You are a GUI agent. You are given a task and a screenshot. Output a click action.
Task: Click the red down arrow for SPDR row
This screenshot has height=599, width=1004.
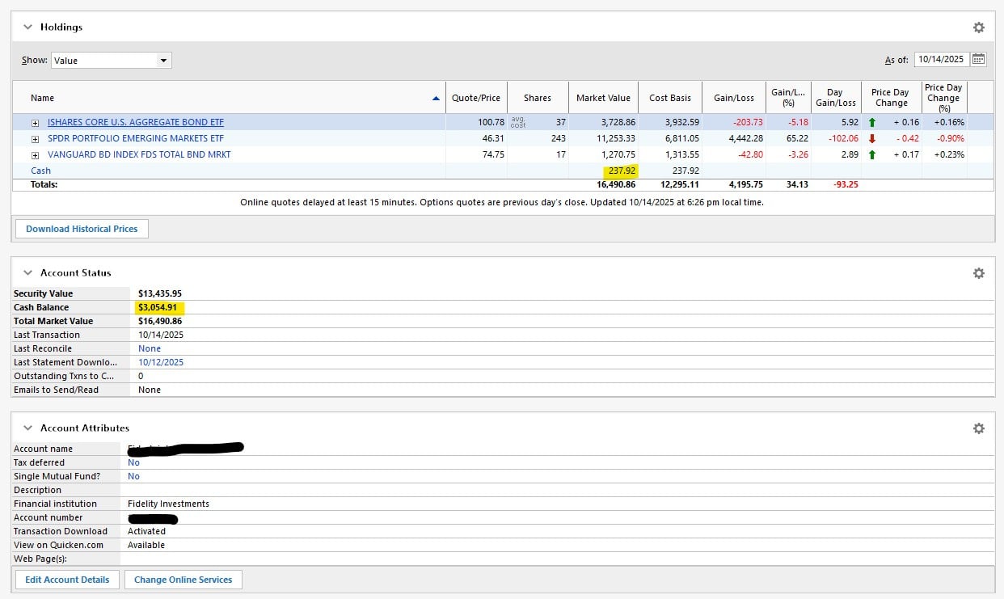pyautogui.click(x=872, y=138)
